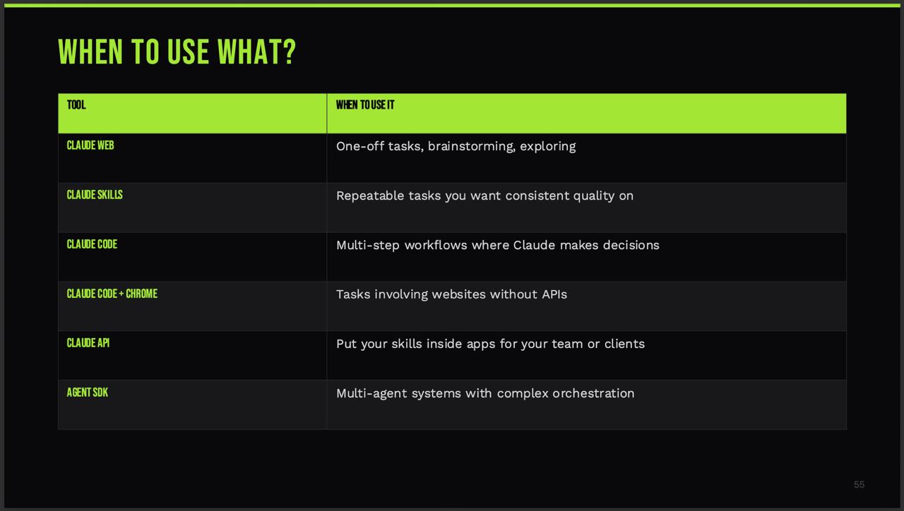904x511 pixels.
Task: Click the 'Claude Code' row label
Action: 92,244
